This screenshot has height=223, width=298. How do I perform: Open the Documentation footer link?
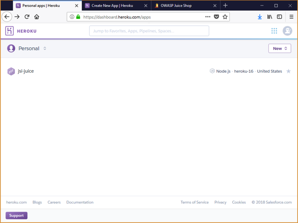coord(80,202)
